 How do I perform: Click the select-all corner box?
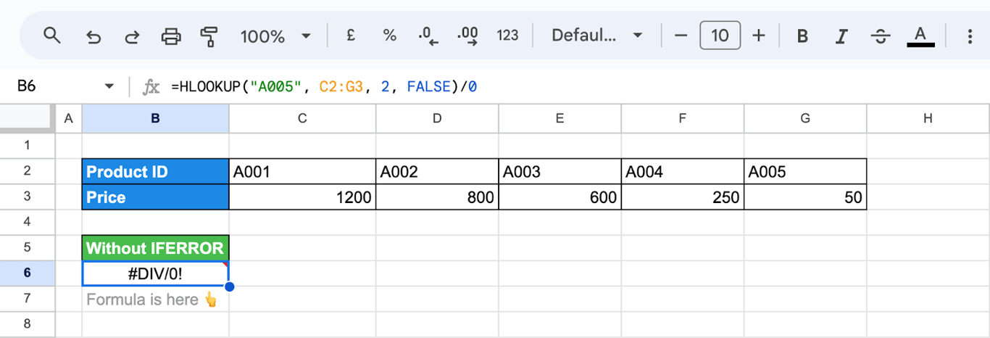[28, 119]
